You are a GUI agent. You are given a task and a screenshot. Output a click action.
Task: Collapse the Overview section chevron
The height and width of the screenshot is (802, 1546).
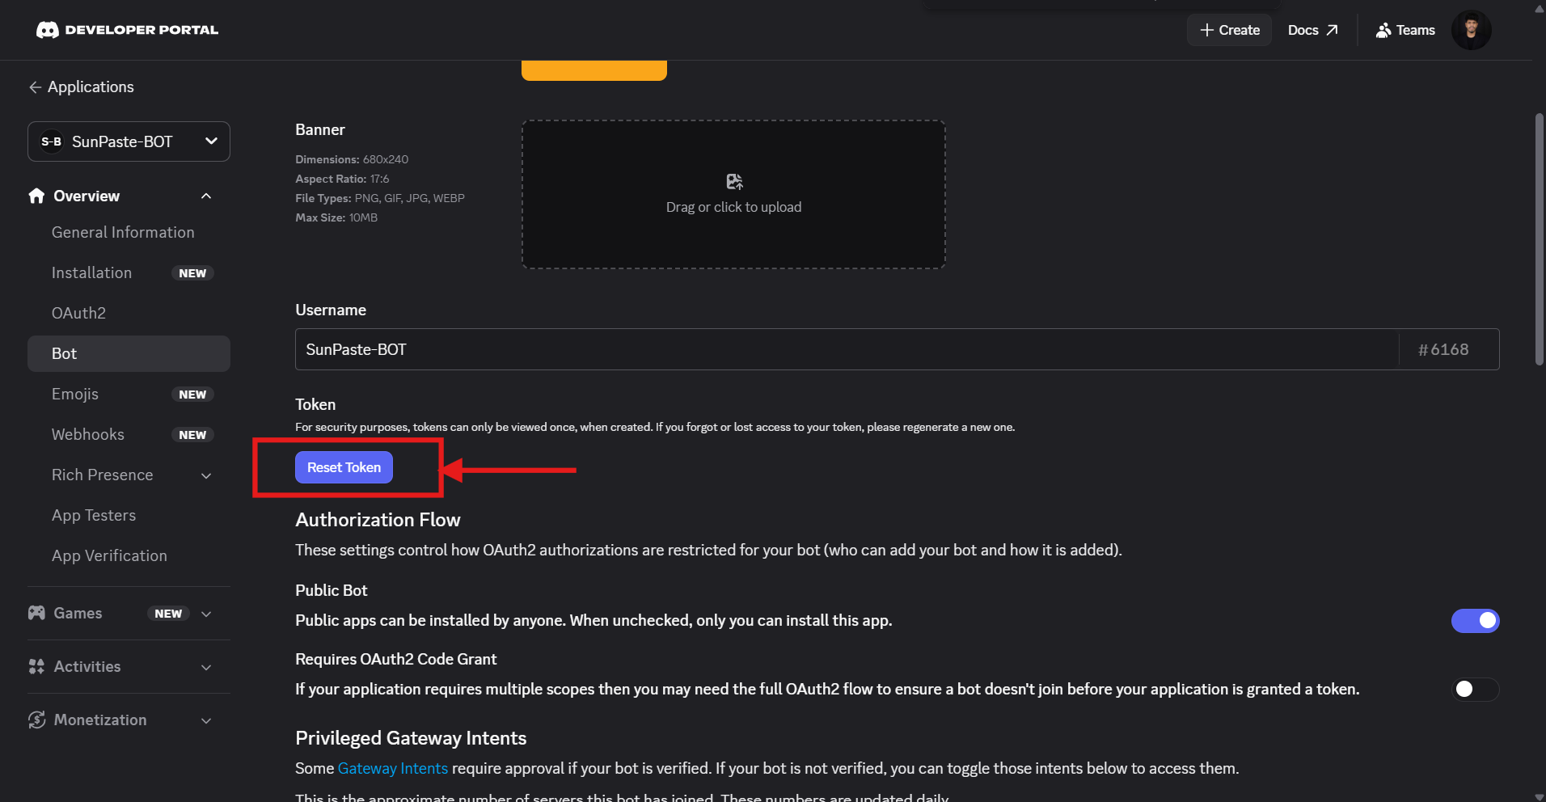(206, 196)
